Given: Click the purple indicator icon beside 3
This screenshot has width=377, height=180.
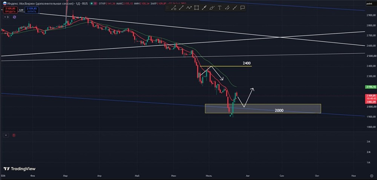Looking at the screenshot, I should (14, 17).
